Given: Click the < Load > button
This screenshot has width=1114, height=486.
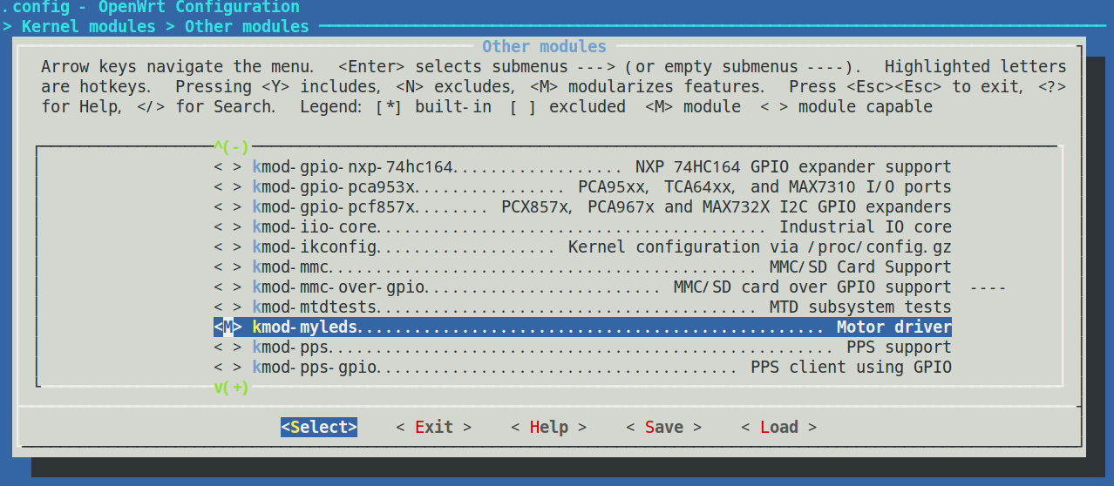Looking at the screenshot, I should (778, 427).
